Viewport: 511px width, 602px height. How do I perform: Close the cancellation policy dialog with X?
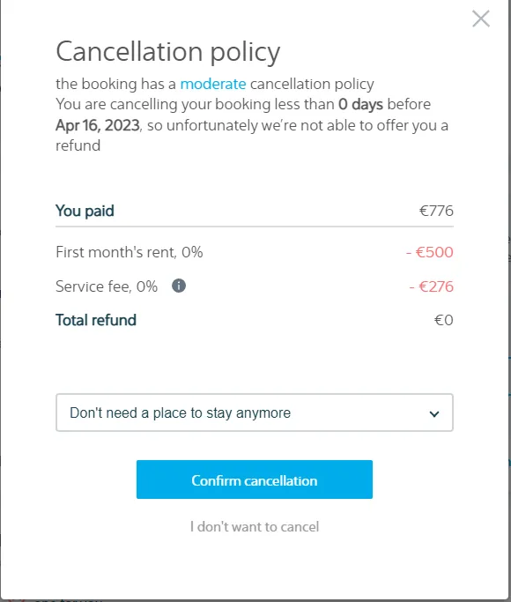click(481, 19)
